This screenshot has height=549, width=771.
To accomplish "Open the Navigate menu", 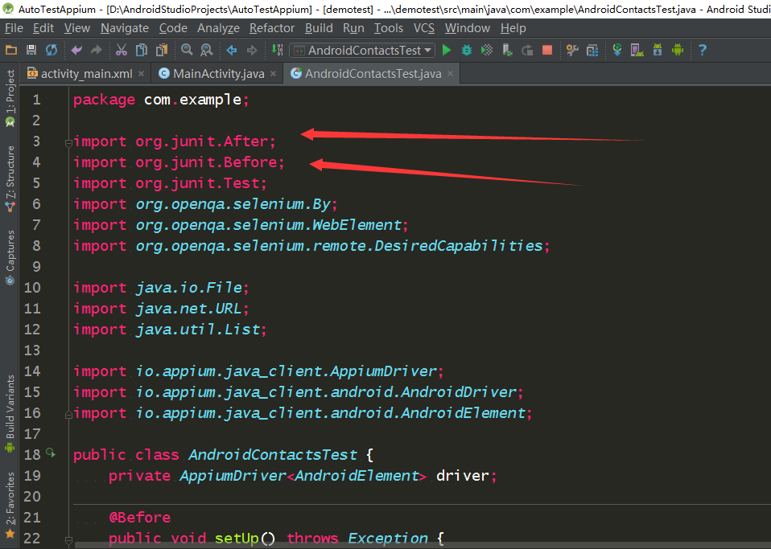I will click(x=125, y=28).
